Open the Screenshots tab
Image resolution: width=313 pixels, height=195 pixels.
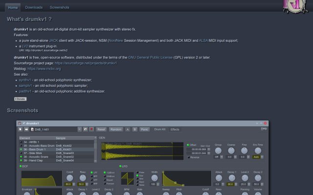pyautogui.click(x=59, y=8)
